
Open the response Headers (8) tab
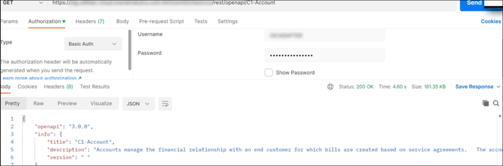(x=58, y=87)
